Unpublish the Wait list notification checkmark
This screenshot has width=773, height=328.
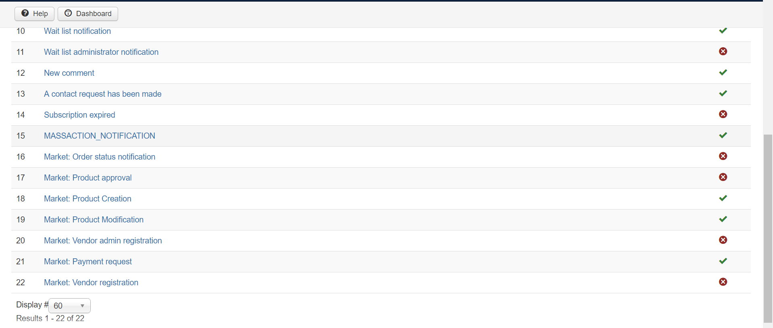[723, 31]
